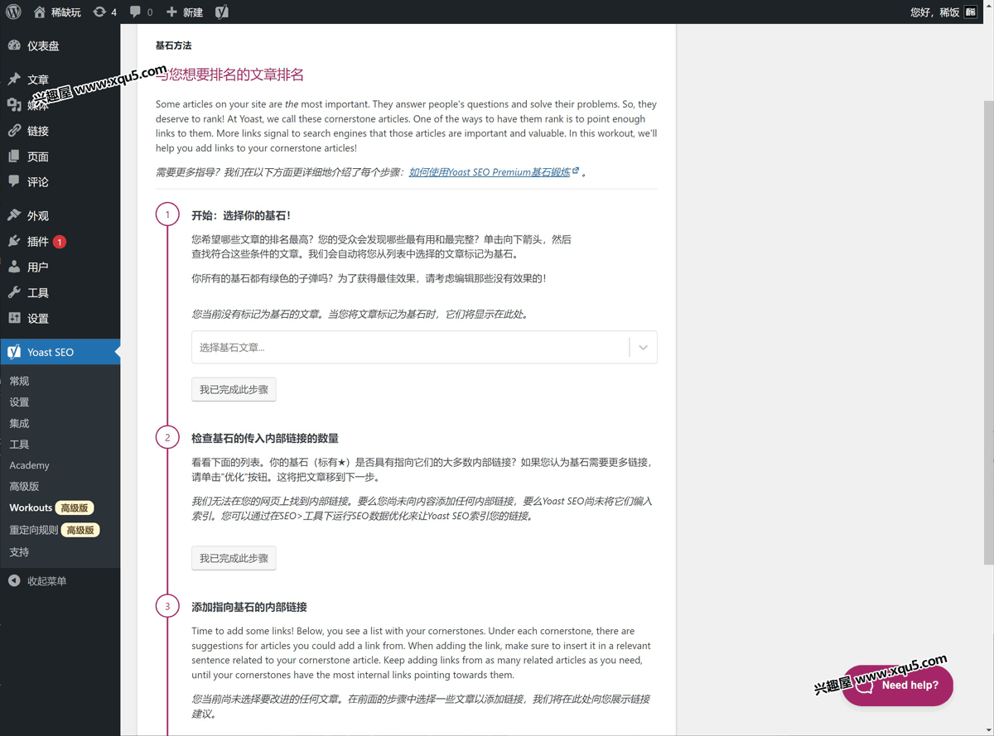Open 您好，稀饭 account menu
The image size is (994, 736).
pos(943,12)
